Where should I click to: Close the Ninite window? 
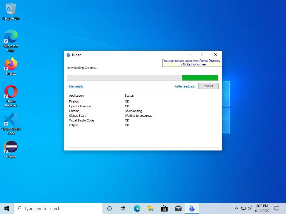[216, 55]
